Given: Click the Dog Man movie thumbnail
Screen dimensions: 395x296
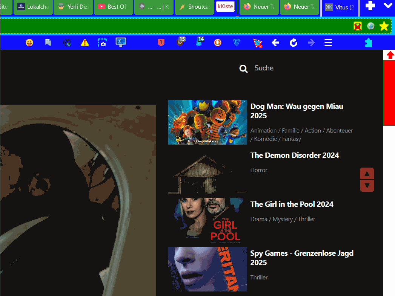Looking at the screenshot, I should pos(207,122).
